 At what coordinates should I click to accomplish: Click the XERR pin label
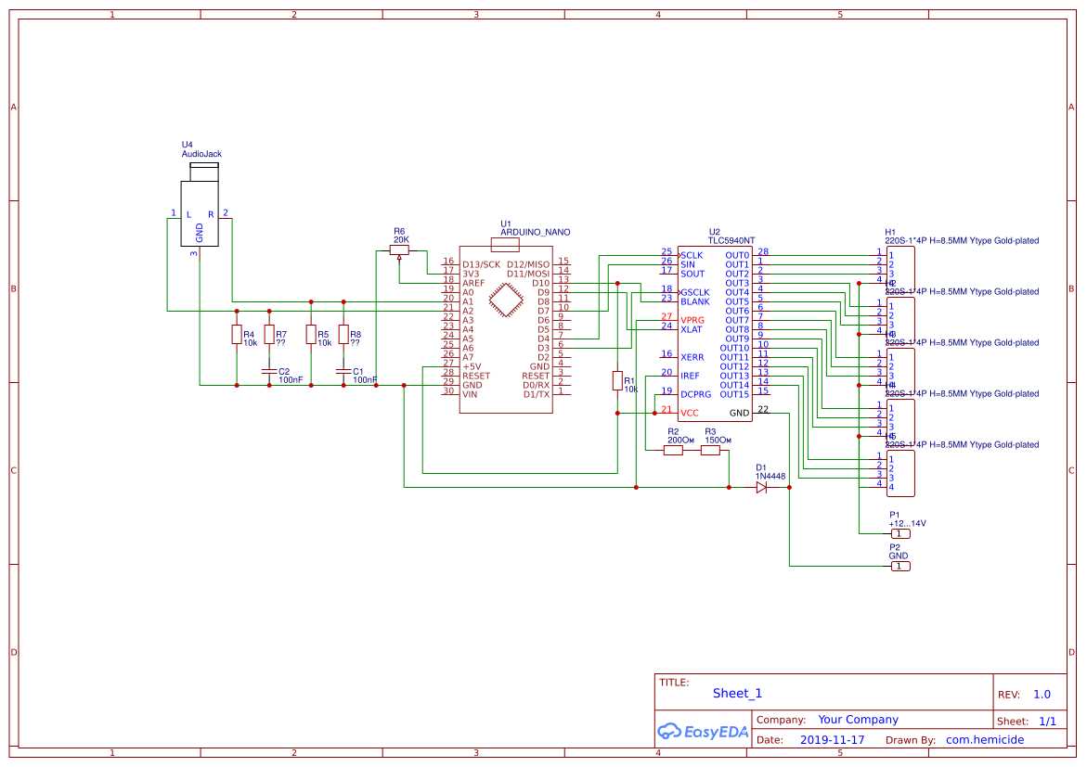click(x=692, y=357)
